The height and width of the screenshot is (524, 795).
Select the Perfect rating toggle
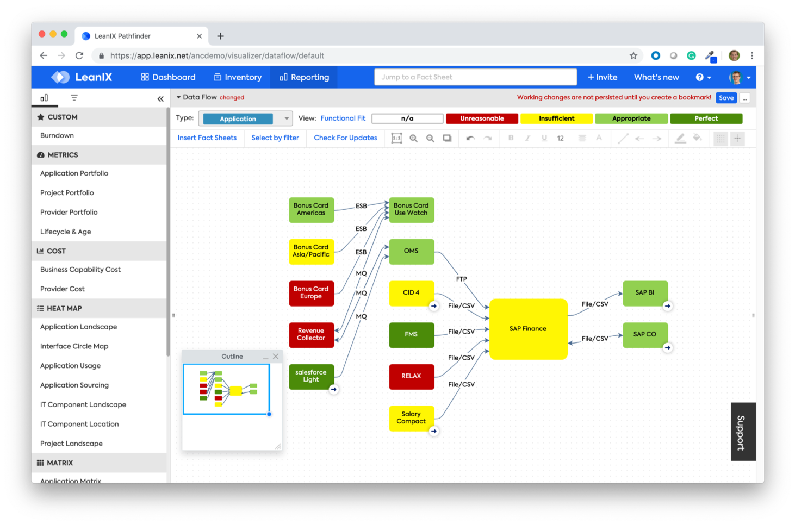point(706,118)
